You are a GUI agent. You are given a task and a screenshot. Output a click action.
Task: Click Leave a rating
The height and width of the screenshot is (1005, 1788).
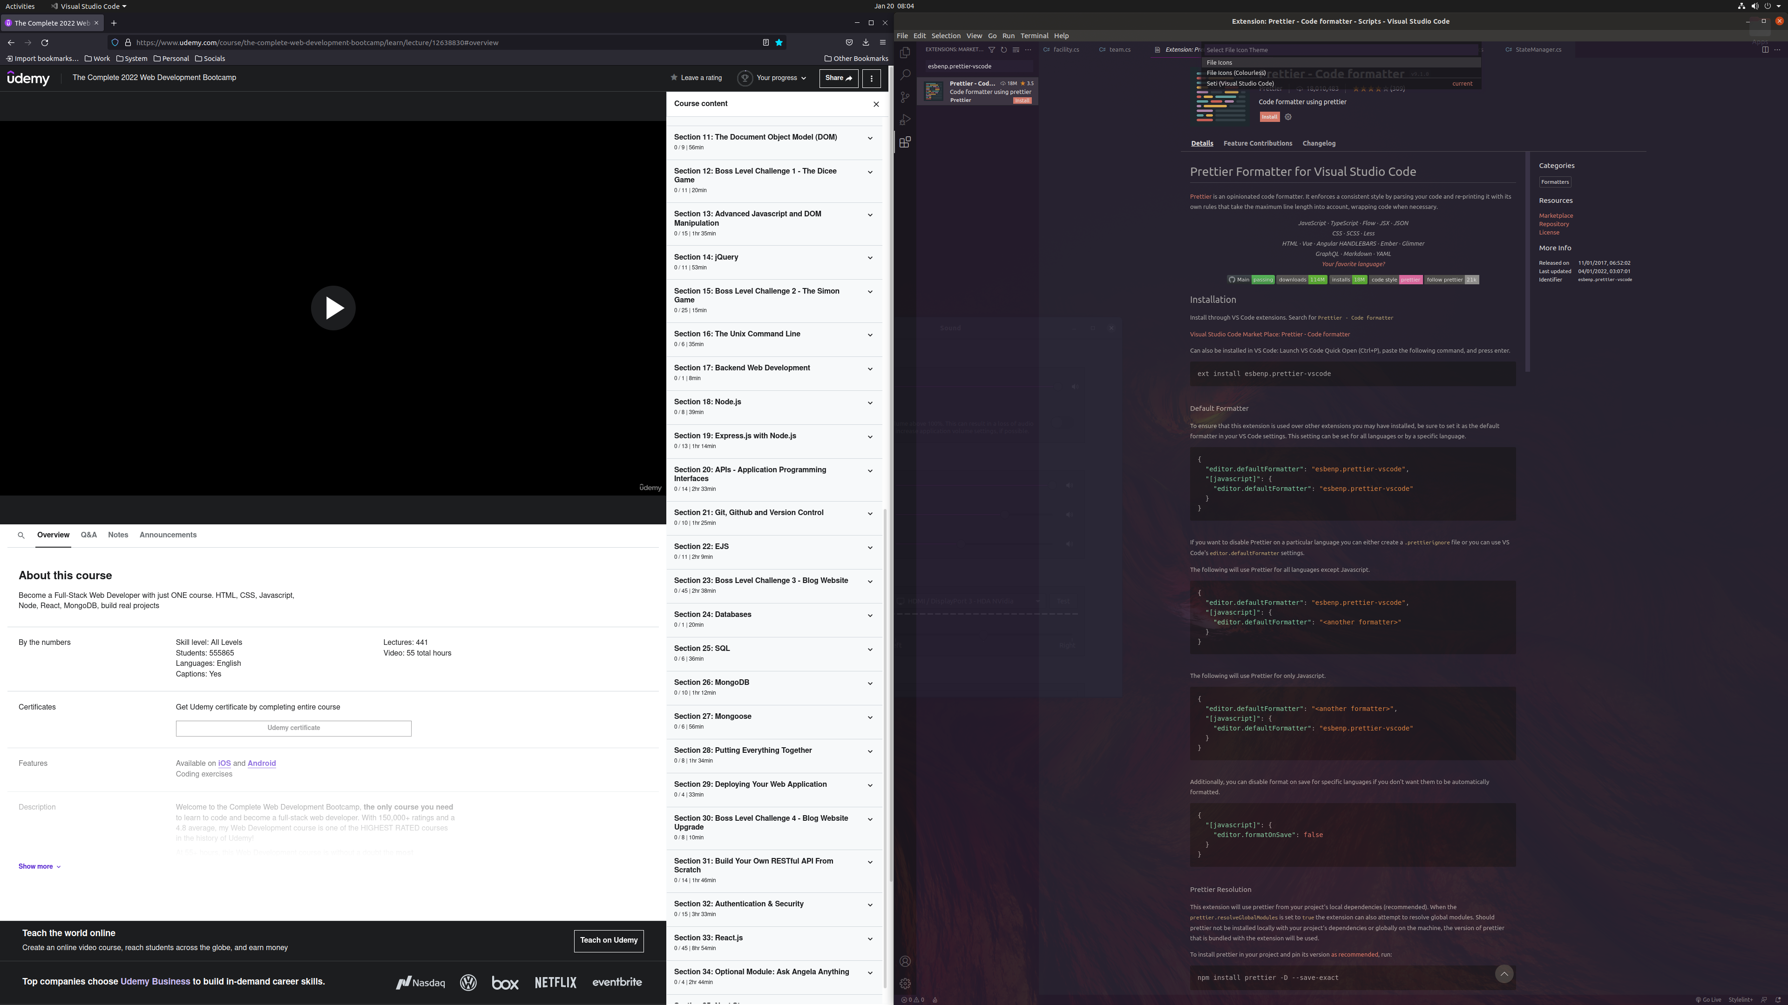pos(696,78)
